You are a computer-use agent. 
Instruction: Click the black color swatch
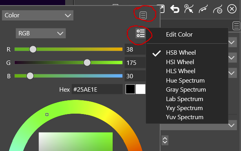(130, 89)
